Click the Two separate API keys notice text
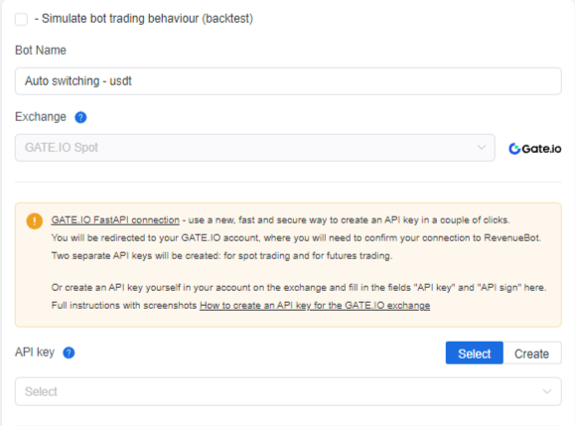 [x=221, y=255]
